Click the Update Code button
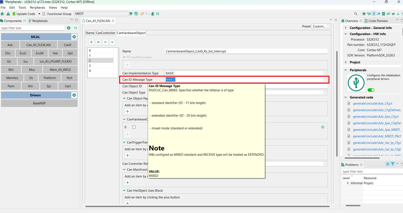 point(24,14)
